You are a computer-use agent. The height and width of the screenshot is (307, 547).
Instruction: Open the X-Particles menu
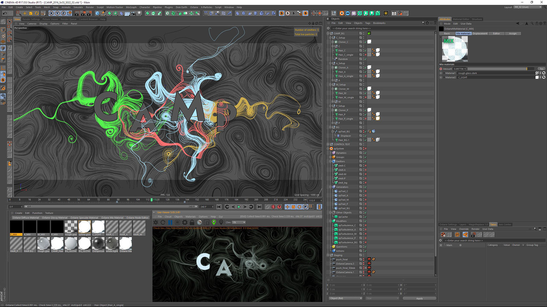point(207,7)
